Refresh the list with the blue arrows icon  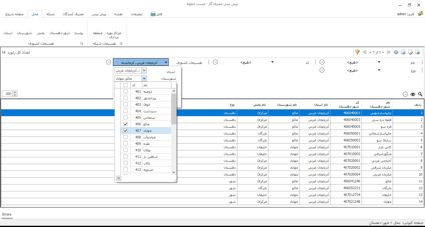pyautogui.click(x=396, y=52)
